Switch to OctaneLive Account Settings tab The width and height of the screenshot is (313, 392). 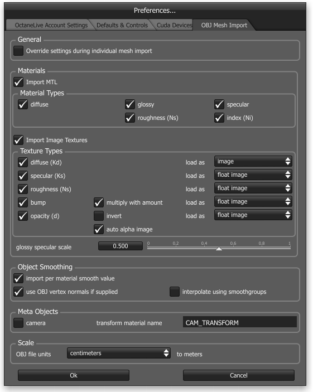pyautogui.click(x=51, y=25)
